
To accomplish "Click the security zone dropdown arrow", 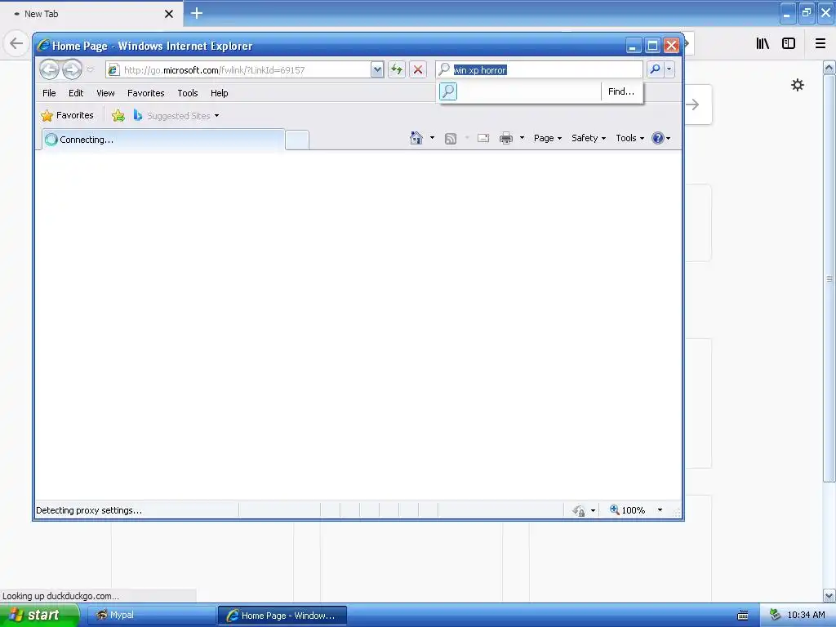I will coord(593,510).
